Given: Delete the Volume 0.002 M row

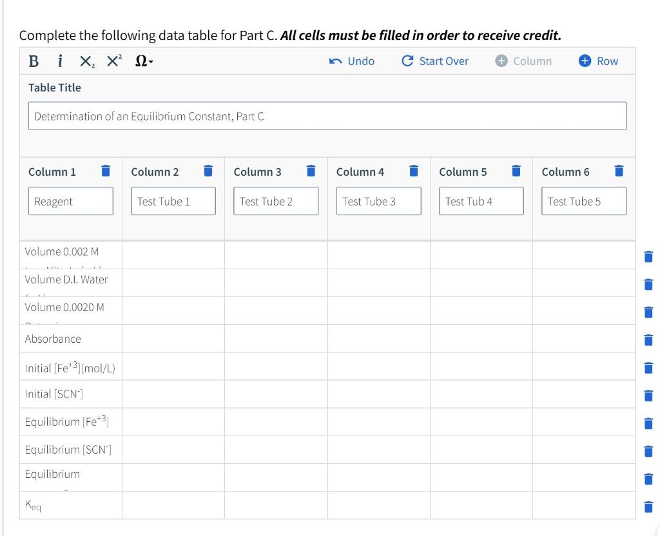Looking at the screenshot, I should point(648,256).
